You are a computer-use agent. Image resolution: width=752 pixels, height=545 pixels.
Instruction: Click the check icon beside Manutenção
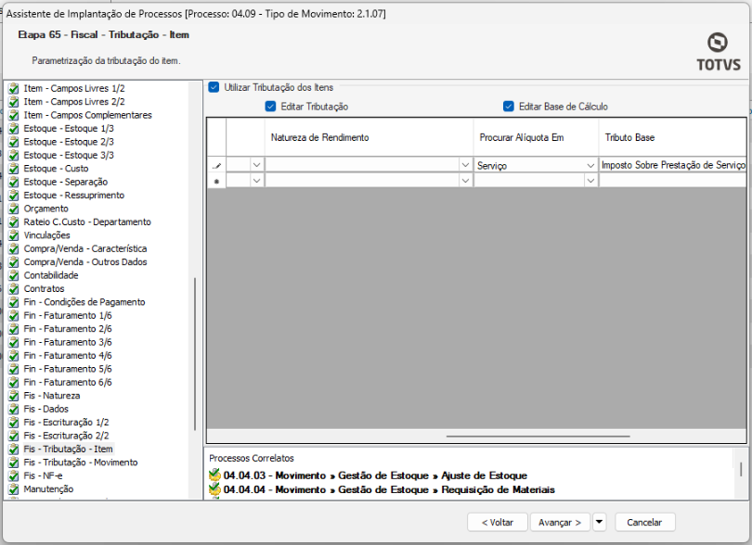[13, 489]
